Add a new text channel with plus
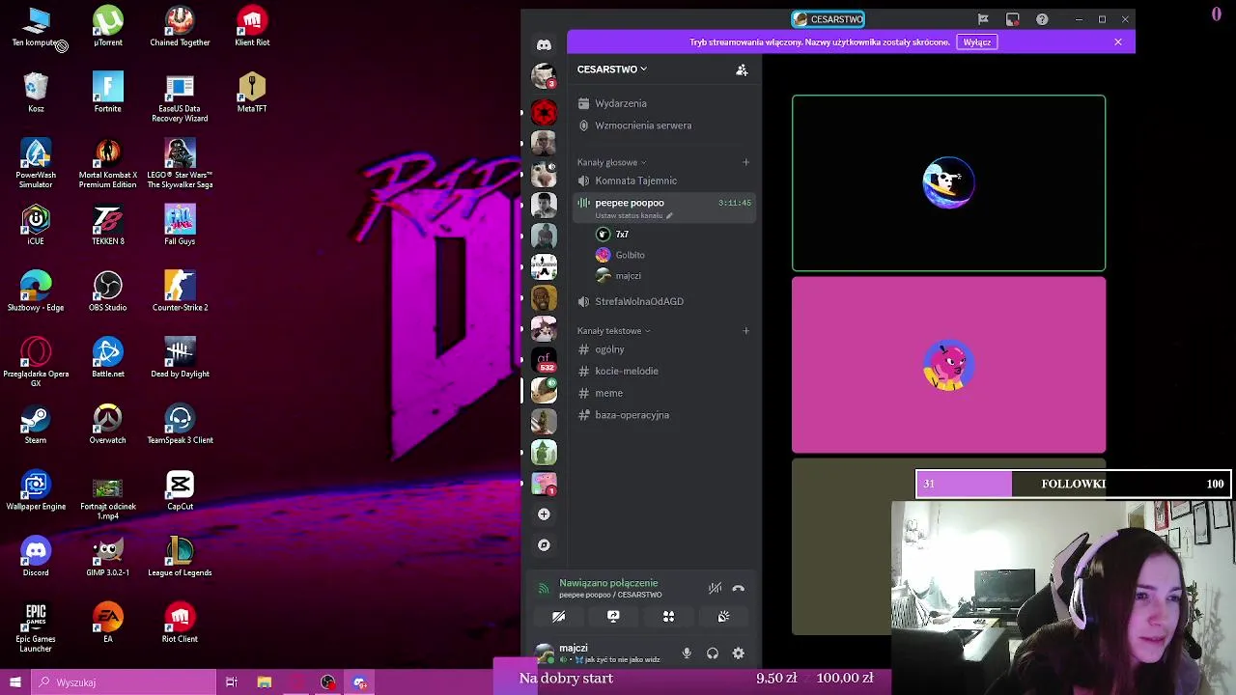 745,331
